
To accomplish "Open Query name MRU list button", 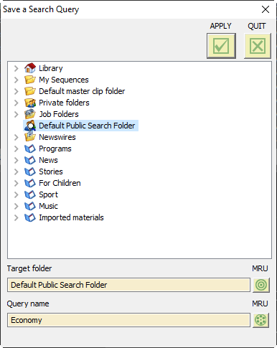I will [260, 320].
